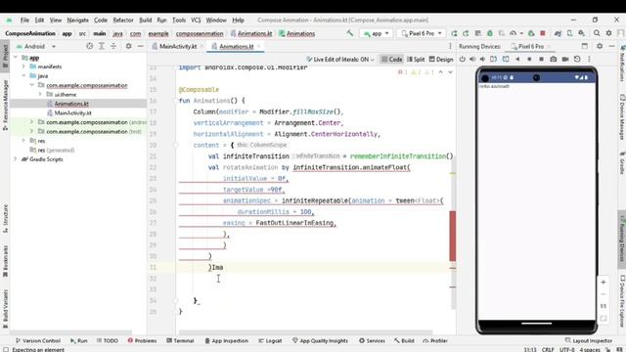
Task: Toggle Live Edit of literals
Action: 340,59
